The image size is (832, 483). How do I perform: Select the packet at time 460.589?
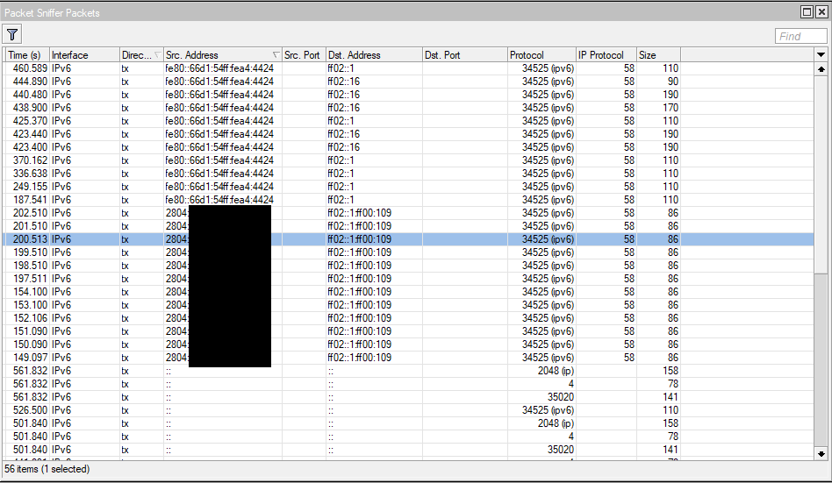[407, 68]
